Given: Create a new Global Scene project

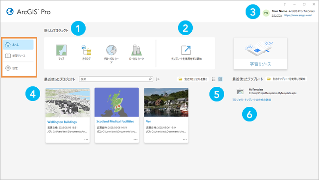Looking at the screenshot, I should (x=111, y=54).
